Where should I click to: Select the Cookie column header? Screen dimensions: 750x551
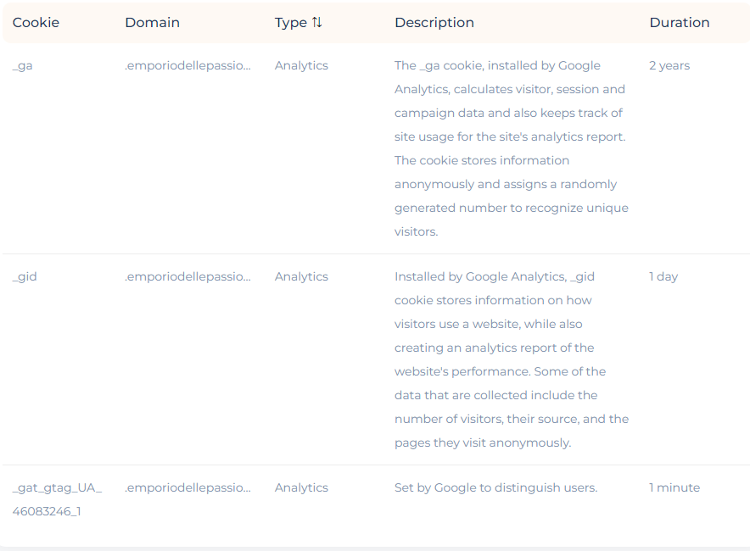tap(36, 22)
